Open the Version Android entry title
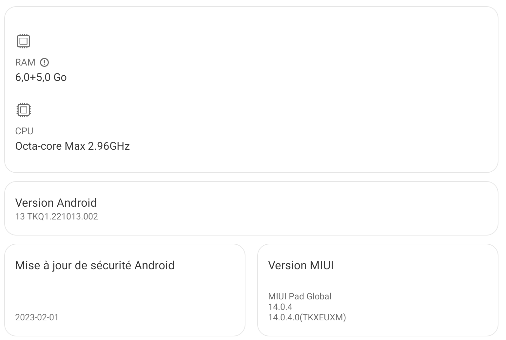 56,203
